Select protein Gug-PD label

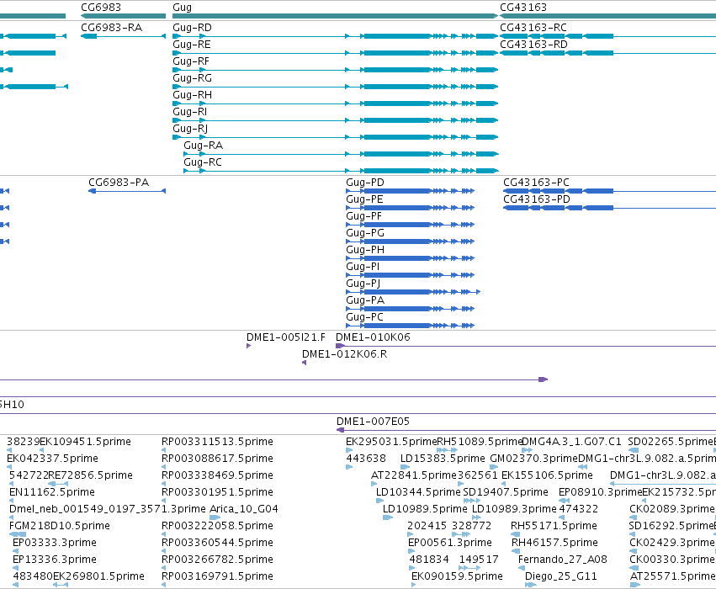click(365, 183)
